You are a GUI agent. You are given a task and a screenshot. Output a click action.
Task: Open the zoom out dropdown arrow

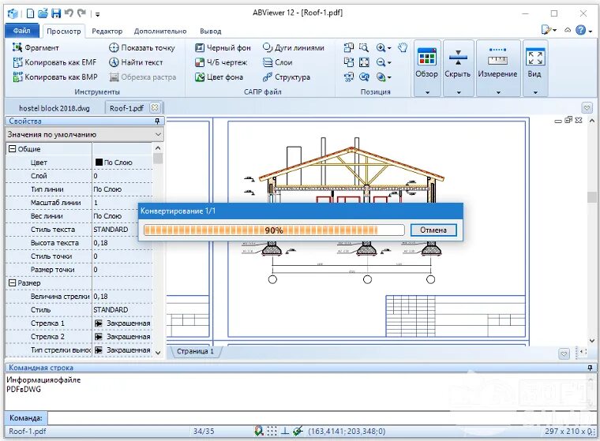(389, 63)
